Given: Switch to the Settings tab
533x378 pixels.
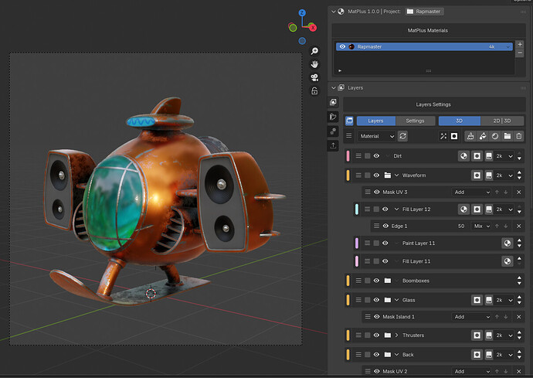Looking at the screenshot, I should click(415, 121).
